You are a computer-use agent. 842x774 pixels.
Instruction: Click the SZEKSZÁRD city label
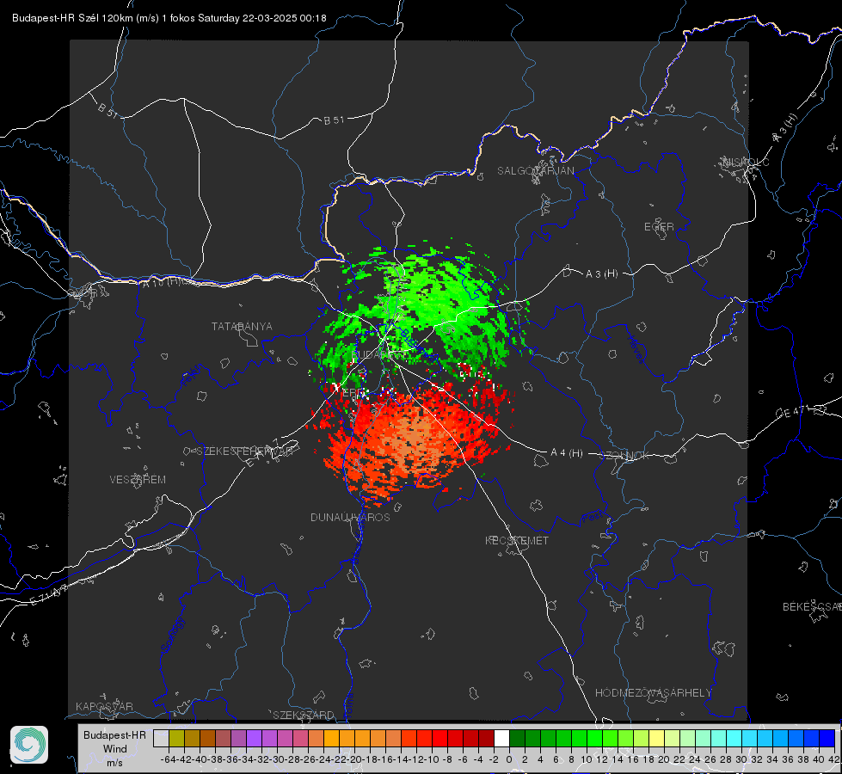click(304, 715)
